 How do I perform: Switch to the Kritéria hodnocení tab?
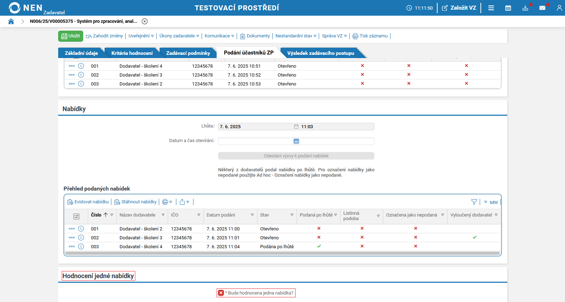132,53
